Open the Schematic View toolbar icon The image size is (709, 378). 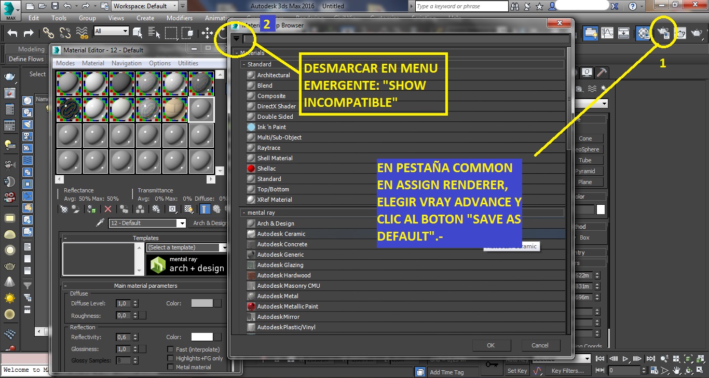tap(624, 33)
